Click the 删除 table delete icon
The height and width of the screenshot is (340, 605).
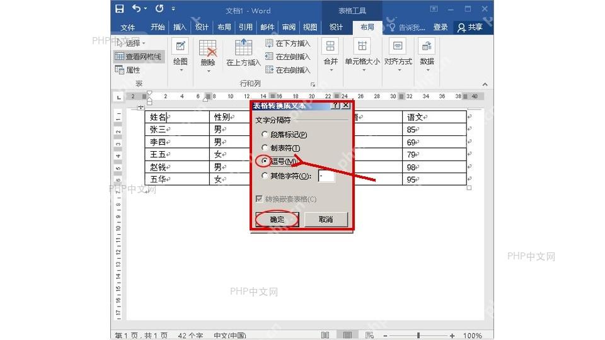point(207,48)
